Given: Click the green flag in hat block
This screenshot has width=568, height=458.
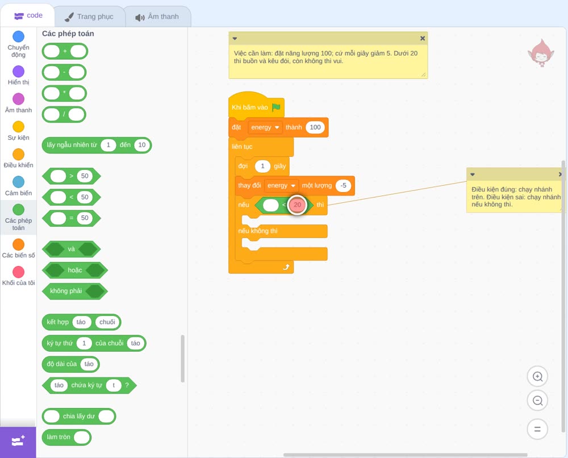Looking at the screenshot, I should 277,107.
